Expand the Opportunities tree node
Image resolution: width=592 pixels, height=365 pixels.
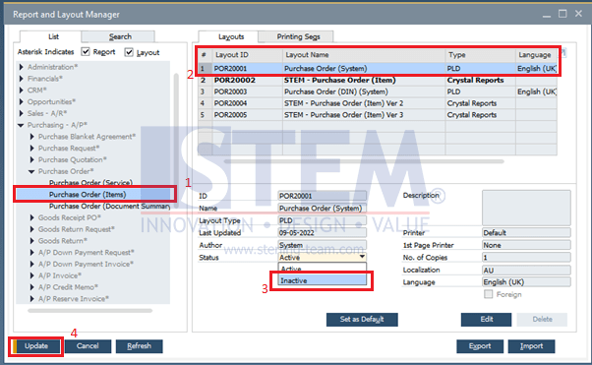tap(22, 101)
